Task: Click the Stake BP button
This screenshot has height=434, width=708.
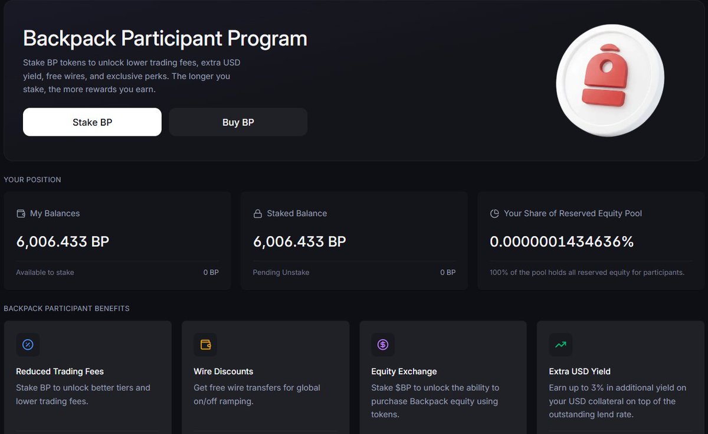Action: coord(92,122)
